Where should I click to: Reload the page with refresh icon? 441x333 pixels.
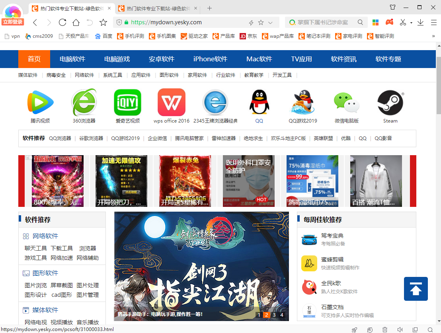(x=62, y=22)
